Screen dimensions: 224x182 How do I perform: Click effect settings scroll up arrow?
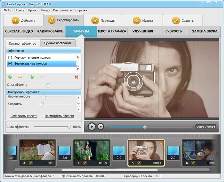tap(78, 98)
